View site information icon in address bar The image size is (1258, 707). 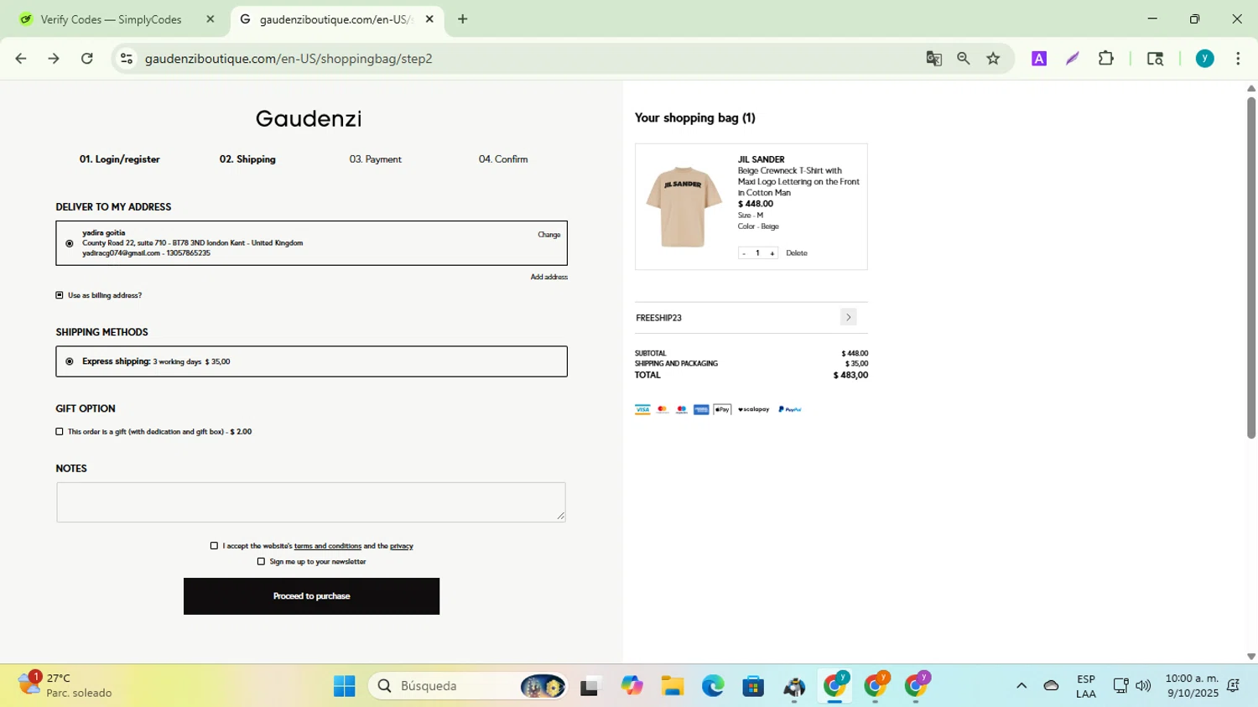coord(127,59)
